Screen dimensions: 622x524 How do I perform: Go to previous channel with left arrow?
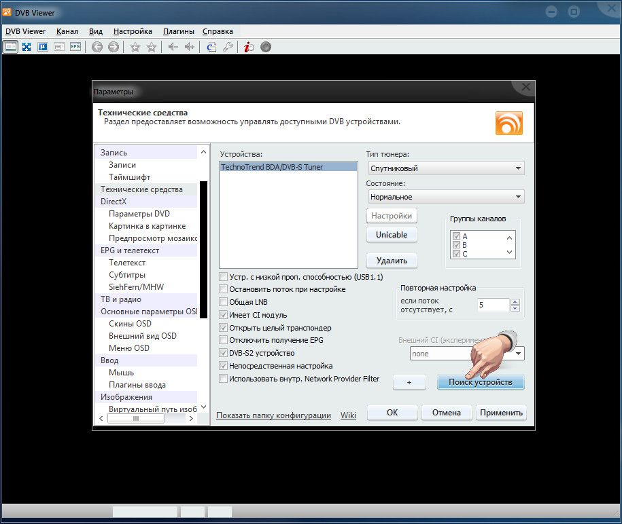97,47
